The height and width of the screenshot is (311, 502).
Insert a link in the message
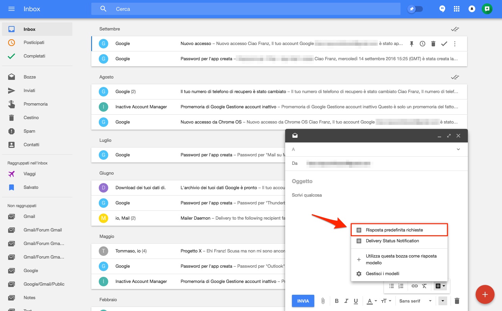tap(415, 286)
